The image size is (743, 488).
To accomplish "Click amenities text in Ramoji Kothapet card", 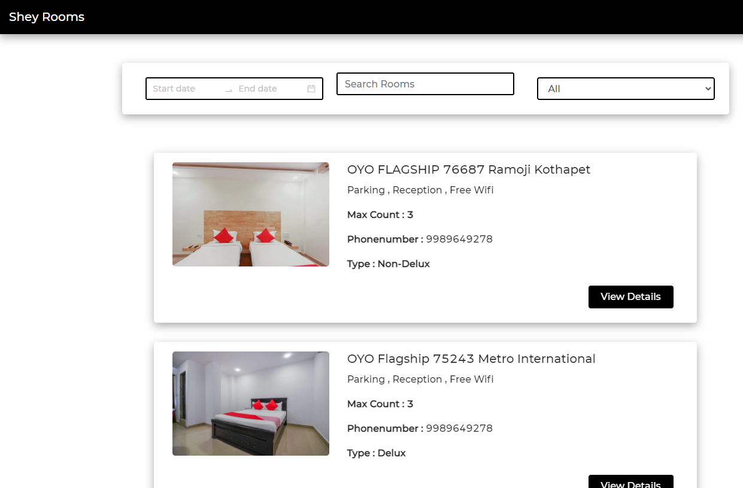I will (x=420, y=190).
